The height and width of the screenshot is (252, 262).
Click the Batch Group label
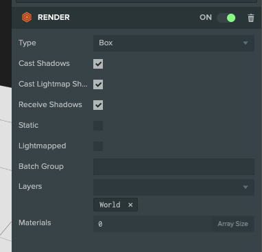click(x=41, y=166)
